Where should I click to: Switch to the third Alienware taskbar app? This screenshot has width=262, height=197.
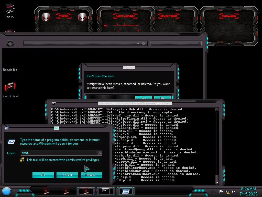86,191
